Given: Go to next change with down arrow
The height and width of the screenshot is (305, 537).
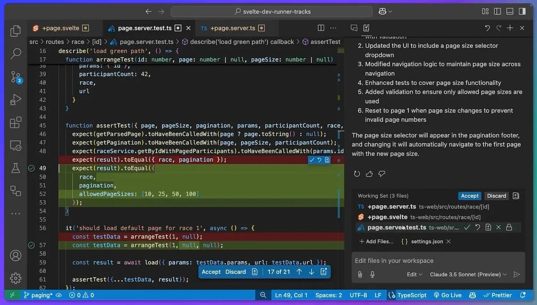Looking at the screenshot, I should pos(311,272).
